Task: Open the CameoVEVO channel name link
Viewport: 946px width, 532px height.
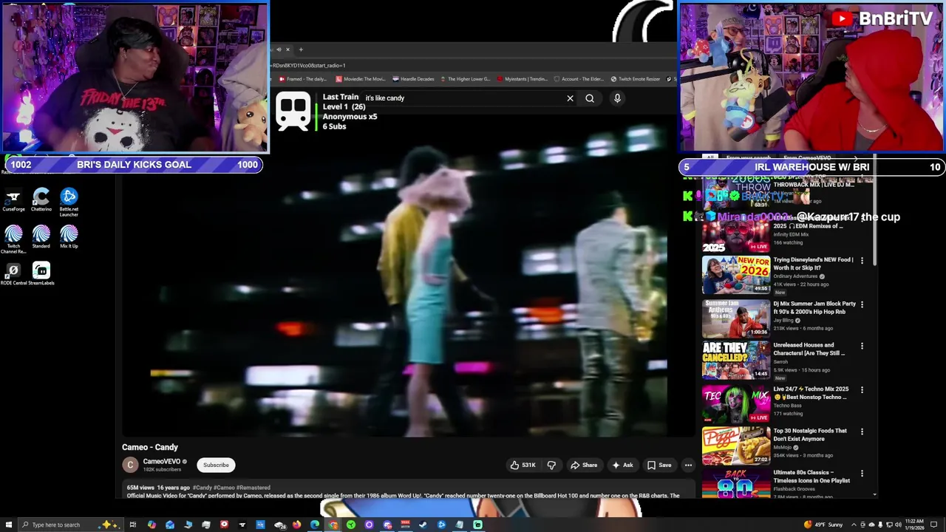Action: [x=162, y=462]
